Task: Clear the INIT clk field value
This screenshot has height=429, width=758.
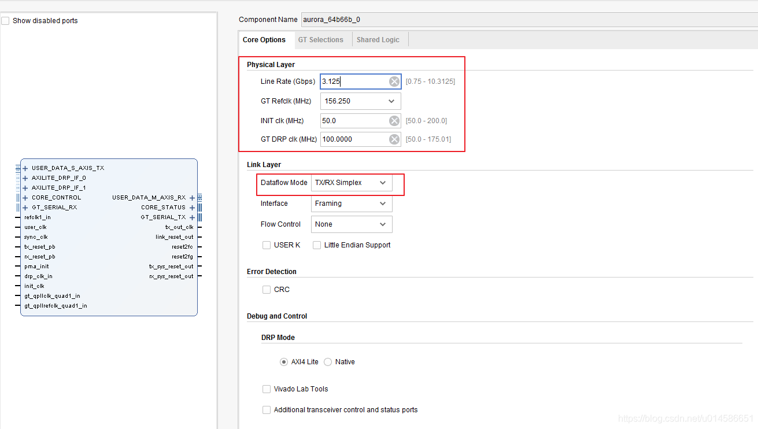Action: 394,121
